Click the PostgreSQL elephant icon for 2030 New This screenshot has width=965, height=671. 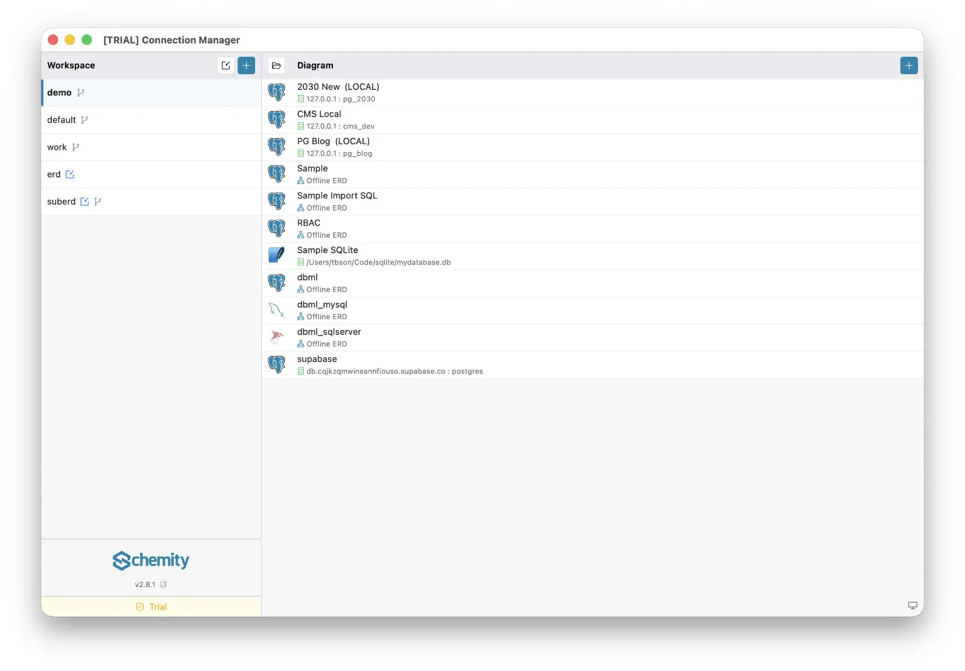(277, 92)
